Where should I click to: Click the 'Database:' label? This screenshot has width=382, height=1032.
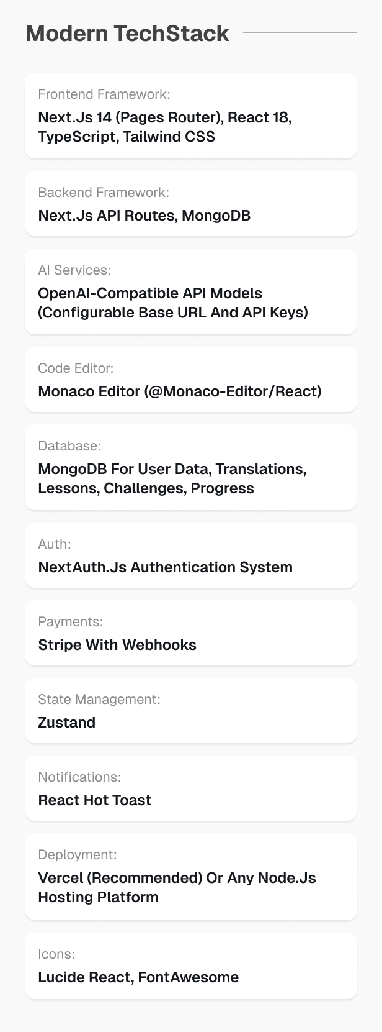coord(69,446)
